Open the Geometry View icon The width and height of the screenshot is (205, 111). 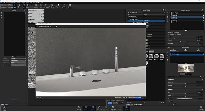pyautogui.click(x=58, y=6)
